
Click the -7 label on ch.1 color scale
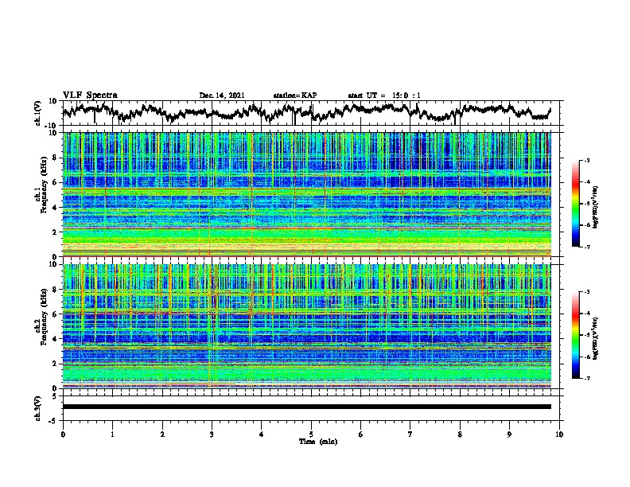[586, 247]
